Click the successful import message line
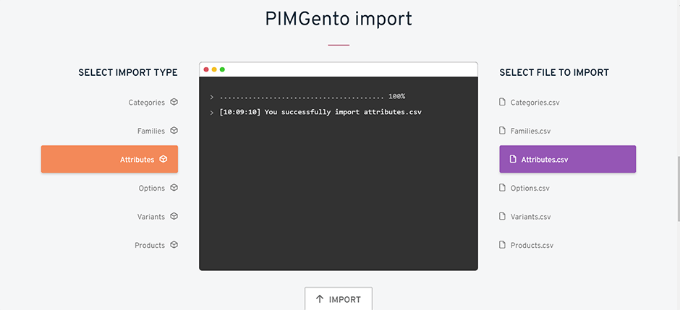The height and width of the screenshot is (310, 680). 320,112
